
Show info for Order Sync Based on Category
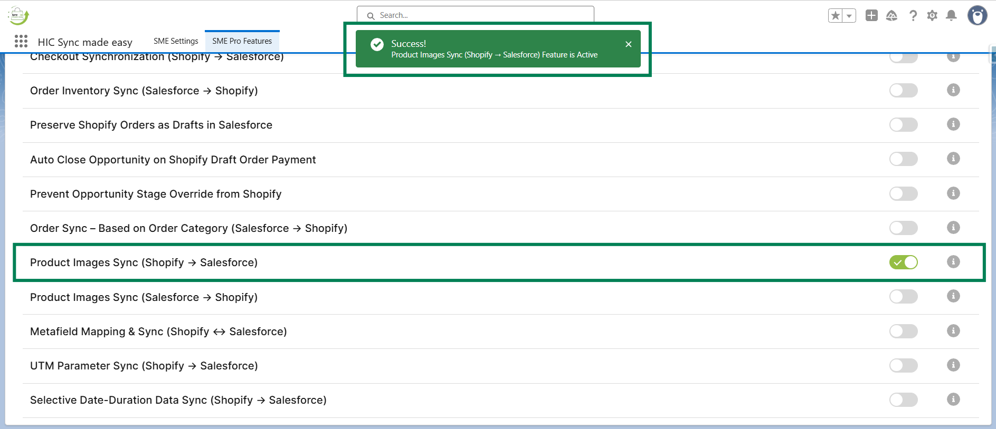pyautogui.click(x=953, y=227)
